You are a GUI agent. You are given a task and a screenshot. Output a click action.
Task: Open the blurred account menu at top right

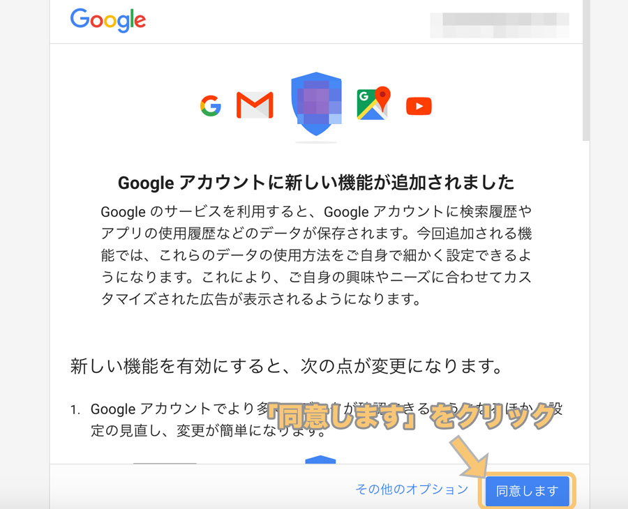click(500, 25)
